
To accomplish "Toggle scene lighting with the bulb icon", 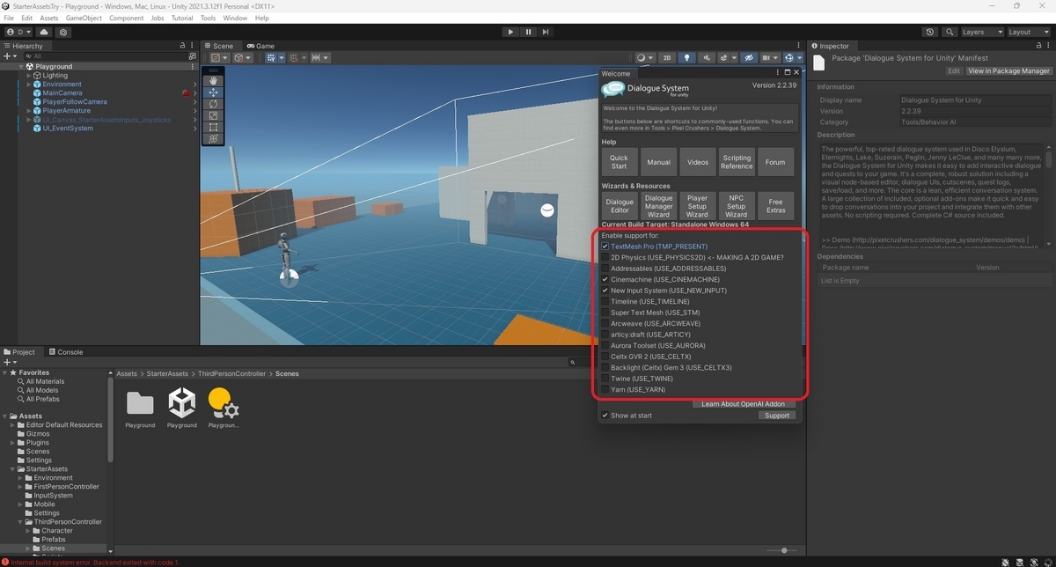I will [x=687, y=58].
